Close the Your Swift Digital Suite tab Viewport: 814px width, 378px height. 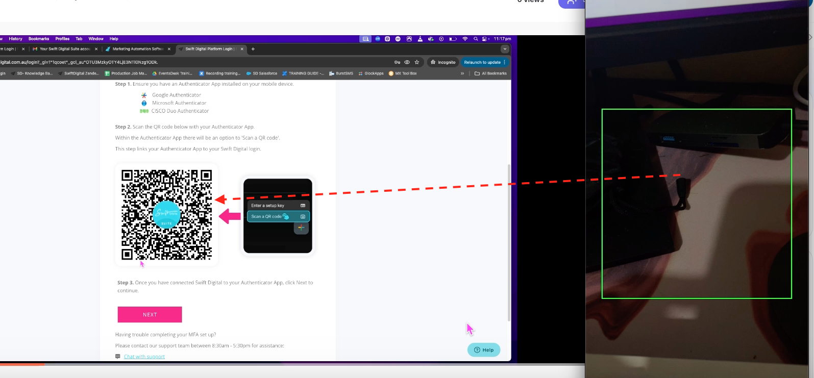click(96, 49)
